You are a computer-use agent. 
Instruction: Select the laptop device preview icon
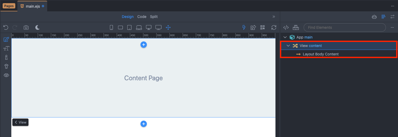point(139,27)
